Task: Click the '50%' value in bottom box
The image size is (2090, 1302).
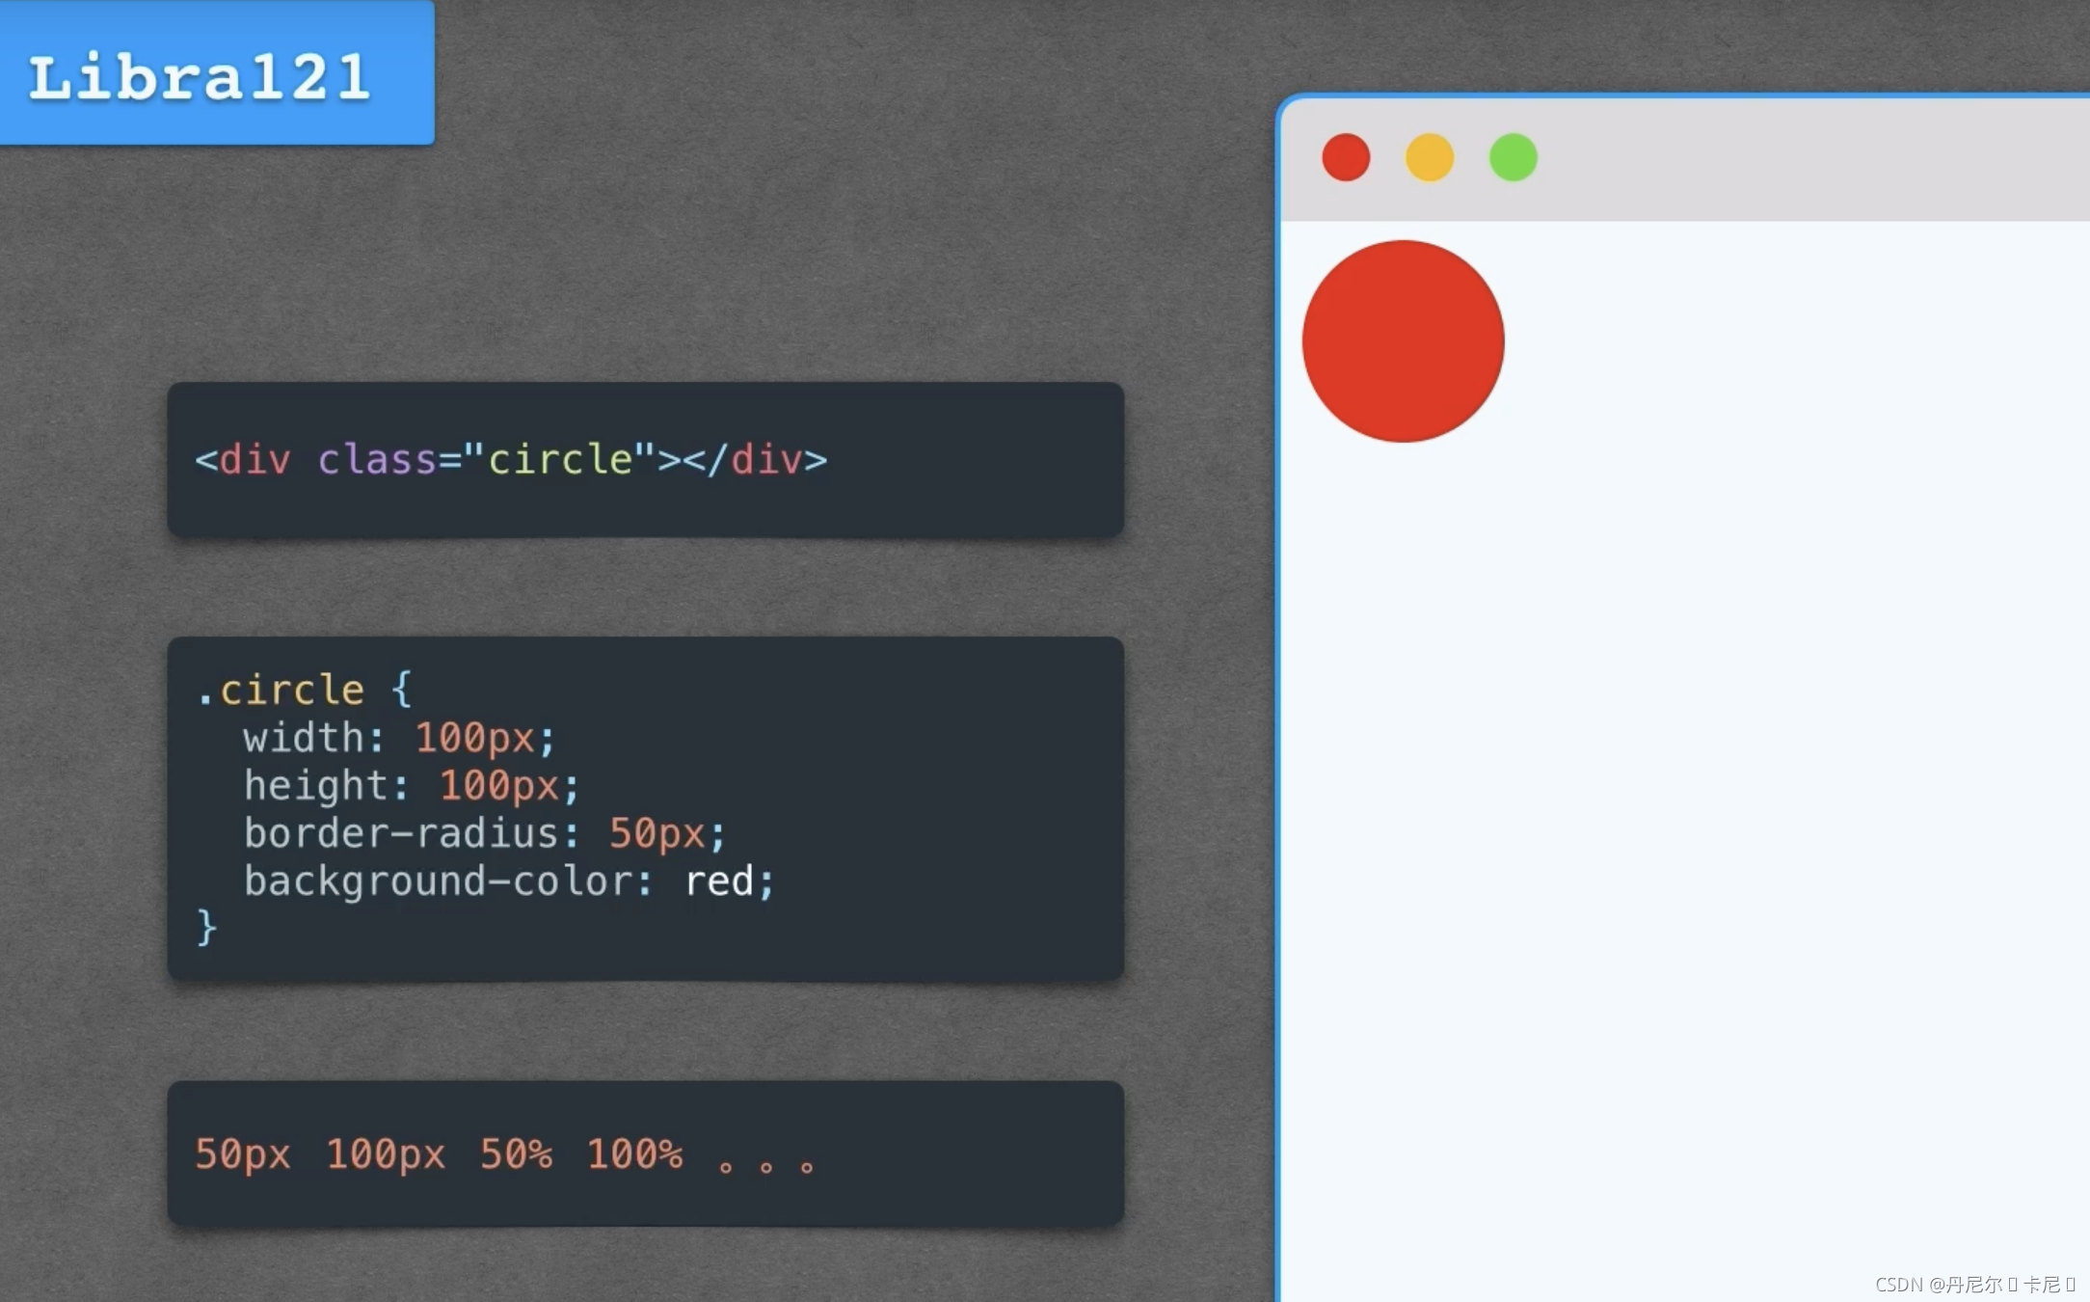Action: [x=516, y=1153]
